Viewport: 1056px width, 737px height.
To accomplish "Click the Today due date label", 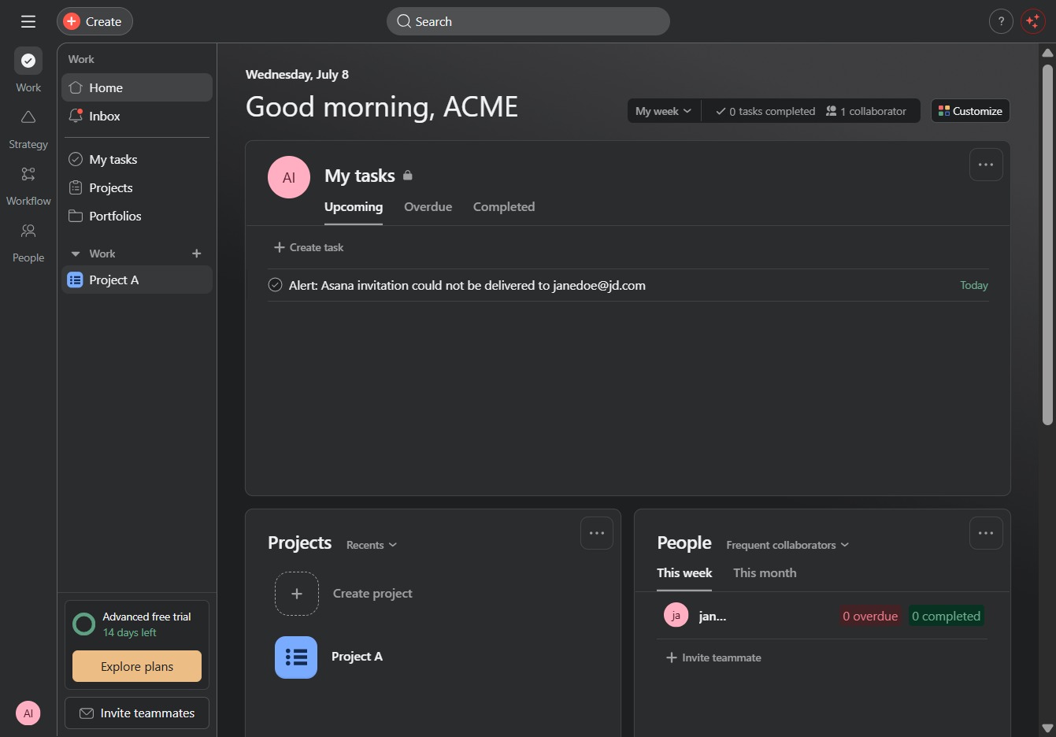I will [974, 285].
